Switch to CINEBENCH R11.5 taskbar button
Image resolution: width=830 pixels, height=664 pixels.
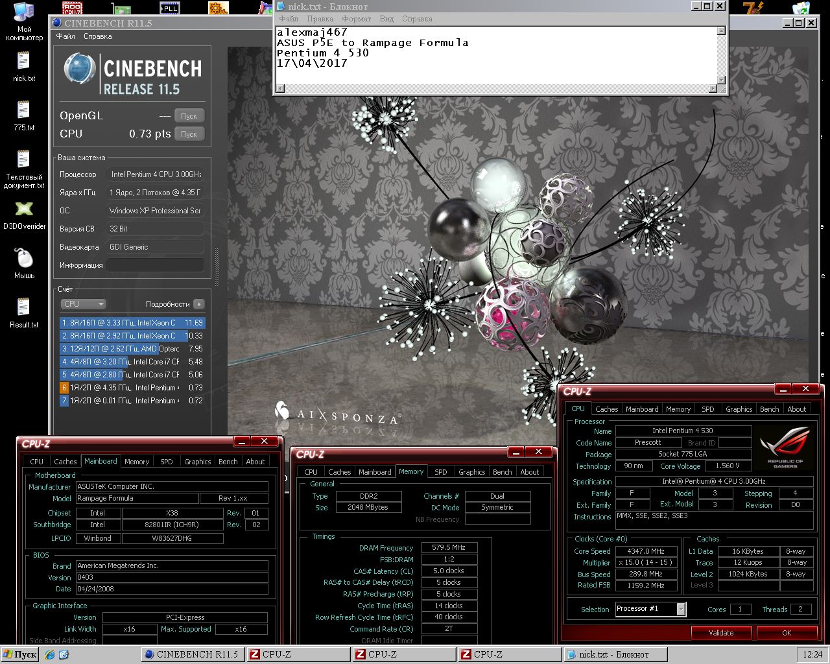coord(193,654)
